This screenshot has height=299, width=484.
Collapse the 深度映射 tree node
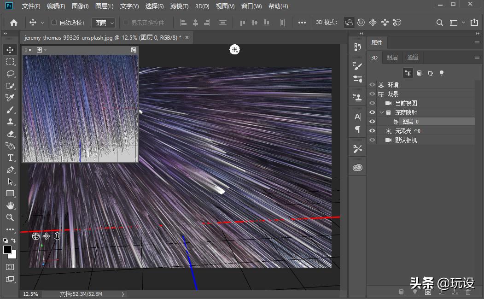tap(381, 112)
